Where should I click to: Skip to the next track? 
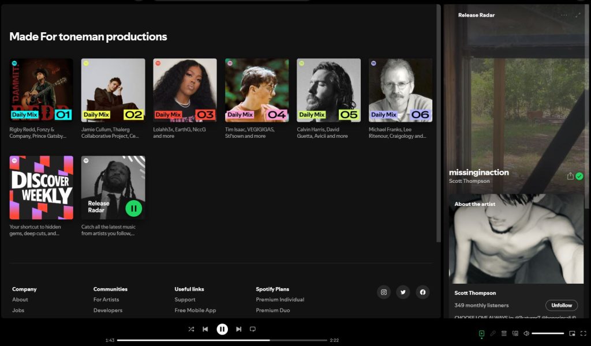click(x=238, y=329)
